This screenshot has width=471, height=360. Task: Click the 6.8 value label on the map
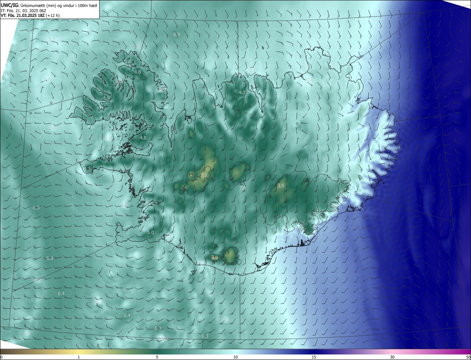click(177, 35)
